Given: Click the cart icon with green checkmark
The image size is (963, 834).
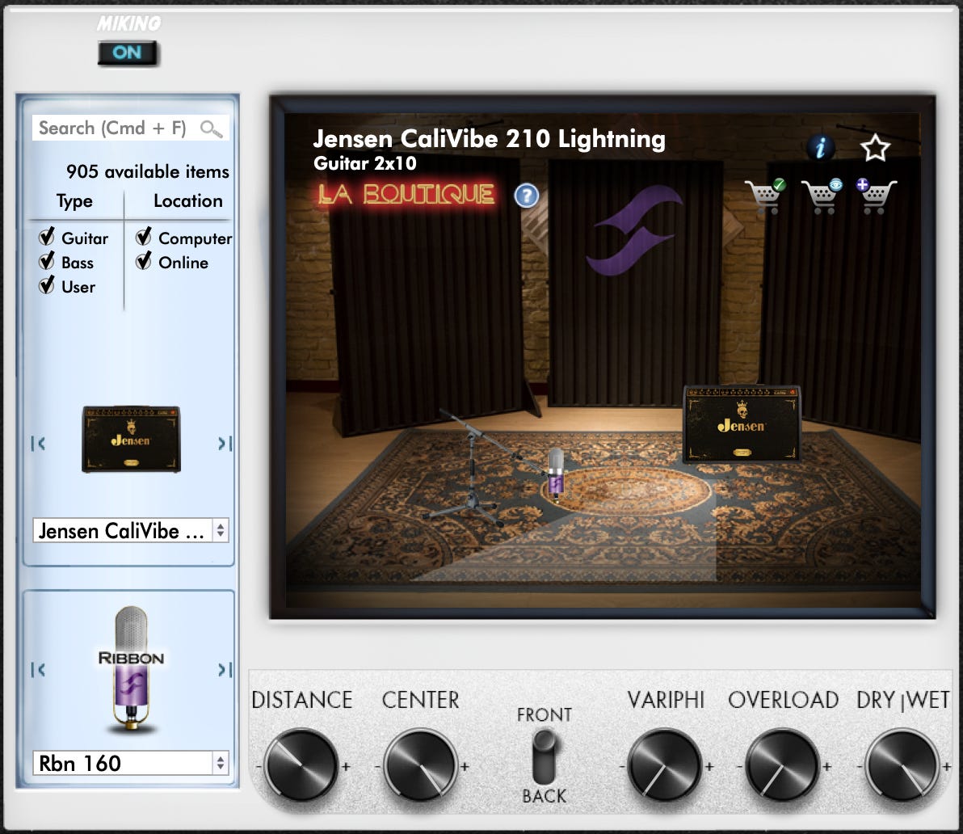Looking at the screenshot, I should [x=765, y=196].
